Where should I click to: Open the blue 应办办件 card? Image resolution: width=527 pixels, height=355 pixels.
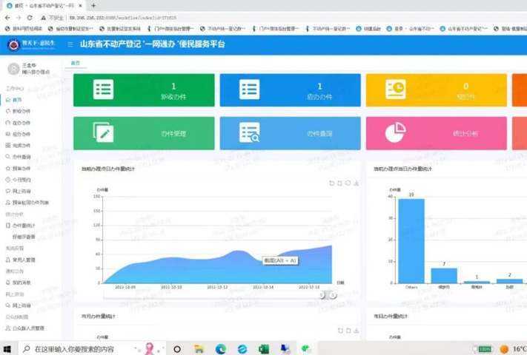[x=290, y=90]
